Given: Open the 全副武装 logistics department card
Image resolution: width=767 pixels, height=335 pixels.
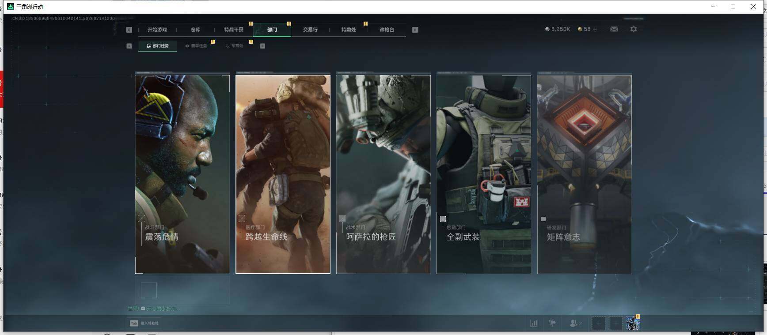Looking at the screenshot, I should 484,174.
